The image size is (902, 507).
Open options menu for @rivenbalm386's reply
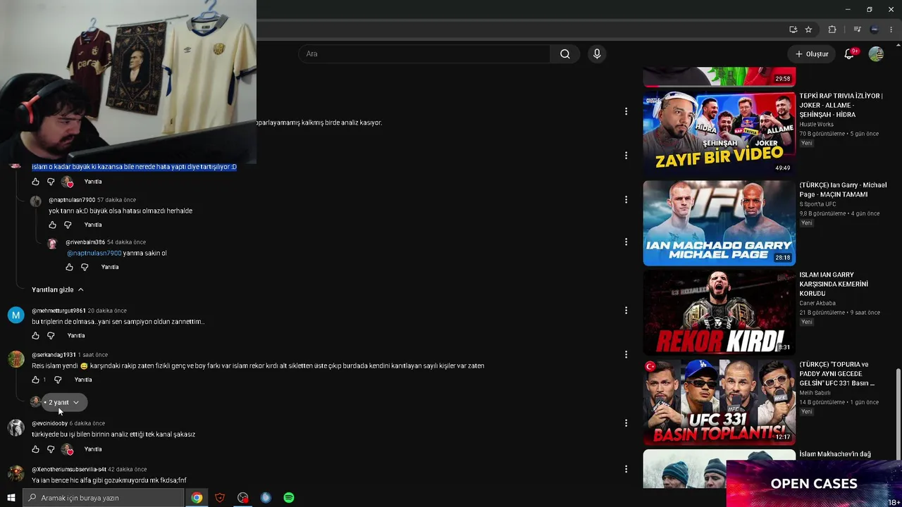tap(626, 242)
